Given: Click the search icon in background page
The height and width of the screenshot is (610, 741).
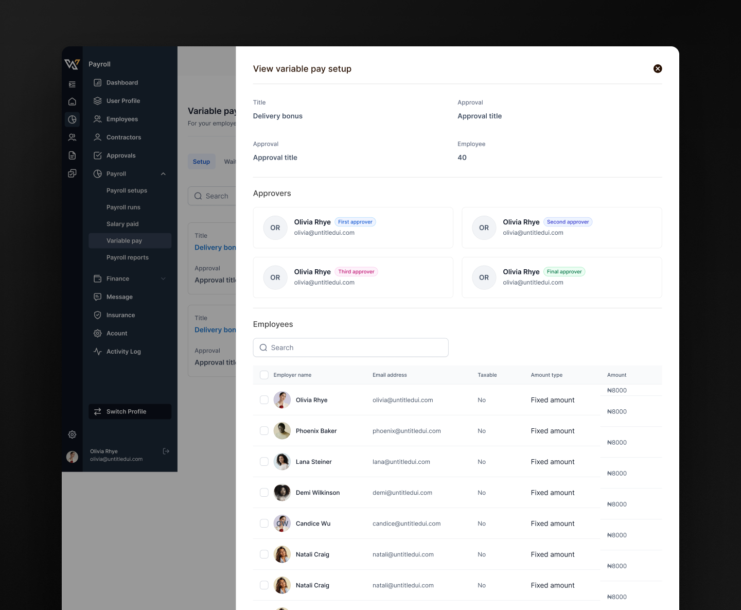Looking at the screenshot, I should 198,196.
